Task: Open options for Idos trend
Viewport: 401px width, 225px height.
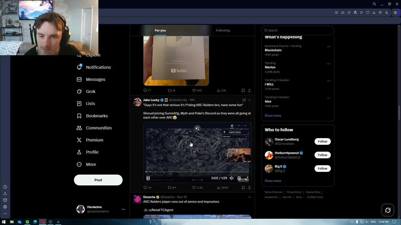Action: pyautogui.click(x=329, y=98)
